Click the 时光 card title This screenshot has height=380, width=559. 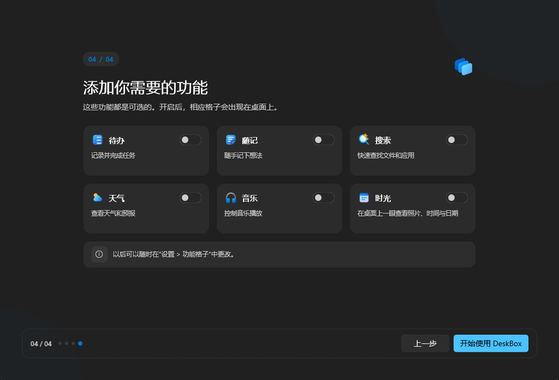point(383,198)
